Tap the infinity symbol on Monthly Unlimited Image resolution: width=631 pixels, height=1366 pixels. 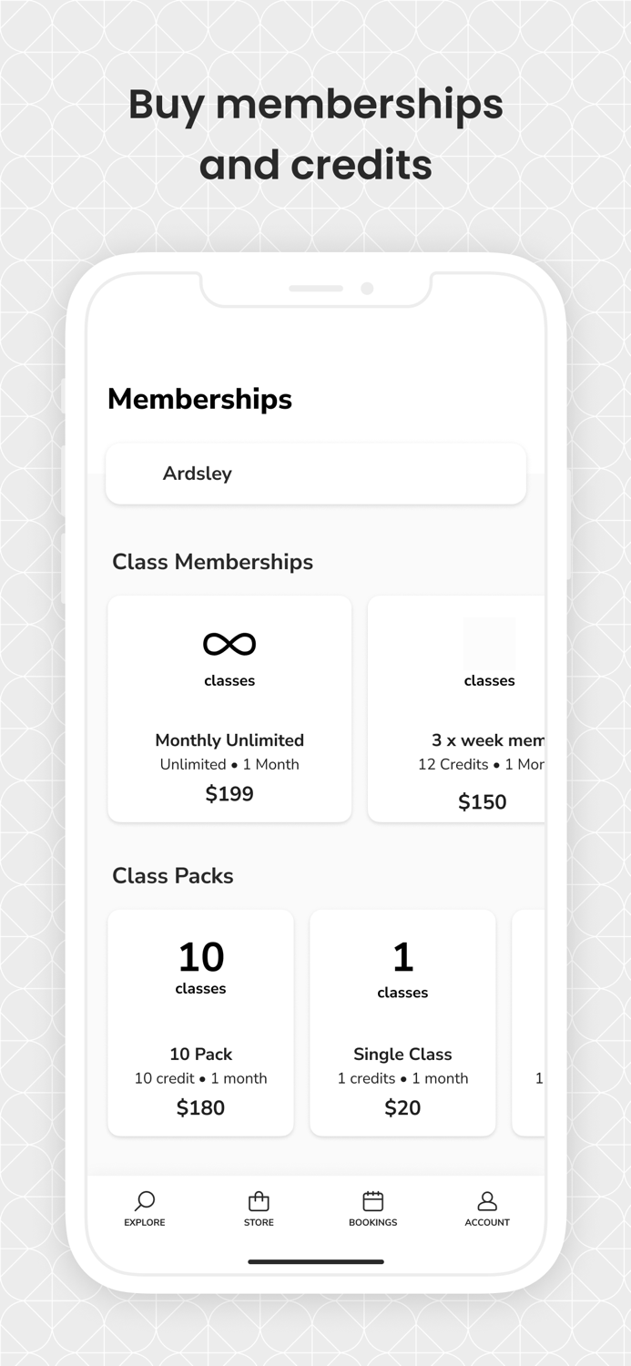[x=229, y=644]
